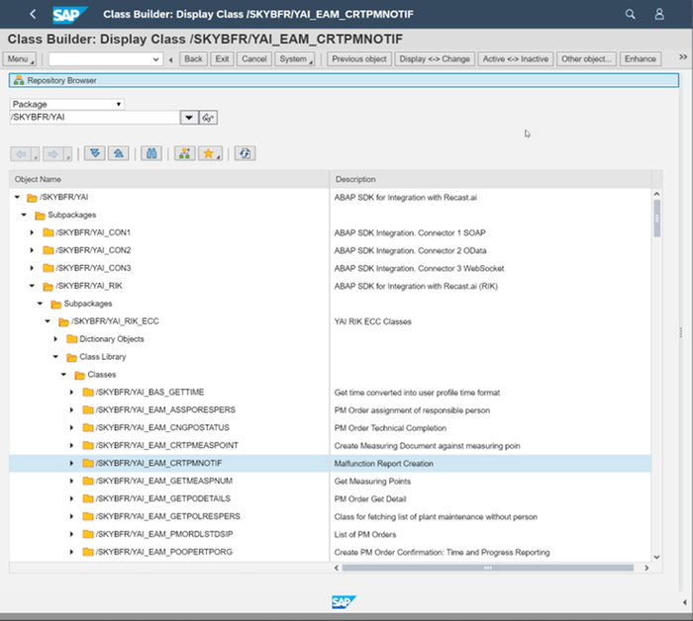This screenshot has width=693, height=621.
Task: Expand the Dictionary Objects node
Action: (55, 339)
